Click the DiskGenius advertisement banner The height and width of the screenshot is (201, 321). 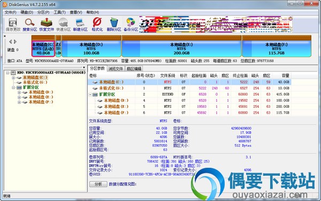[x=216, y=25]
